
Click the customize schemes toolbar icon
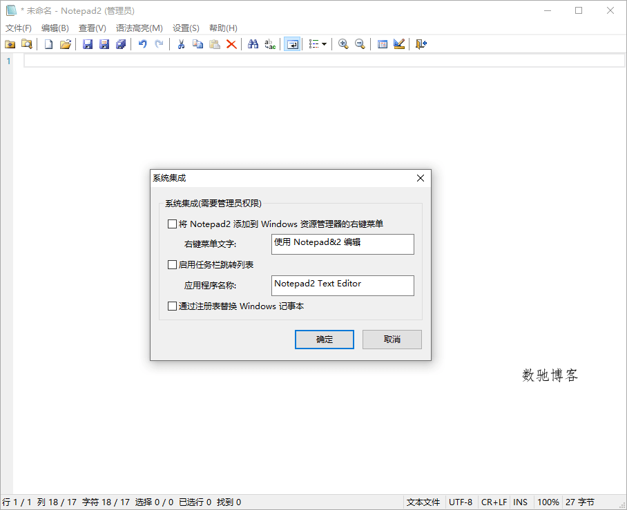(x=399, y=44)
